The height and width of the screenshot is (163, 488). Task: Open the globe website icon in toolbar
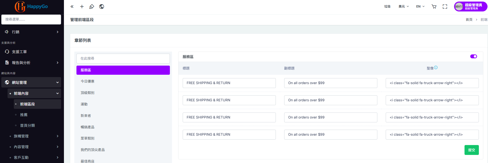pyautogui.click(x=102, y=7)
